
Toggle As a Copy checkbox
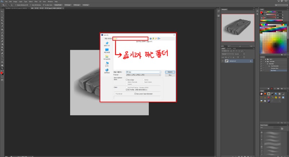coord(127,80)
